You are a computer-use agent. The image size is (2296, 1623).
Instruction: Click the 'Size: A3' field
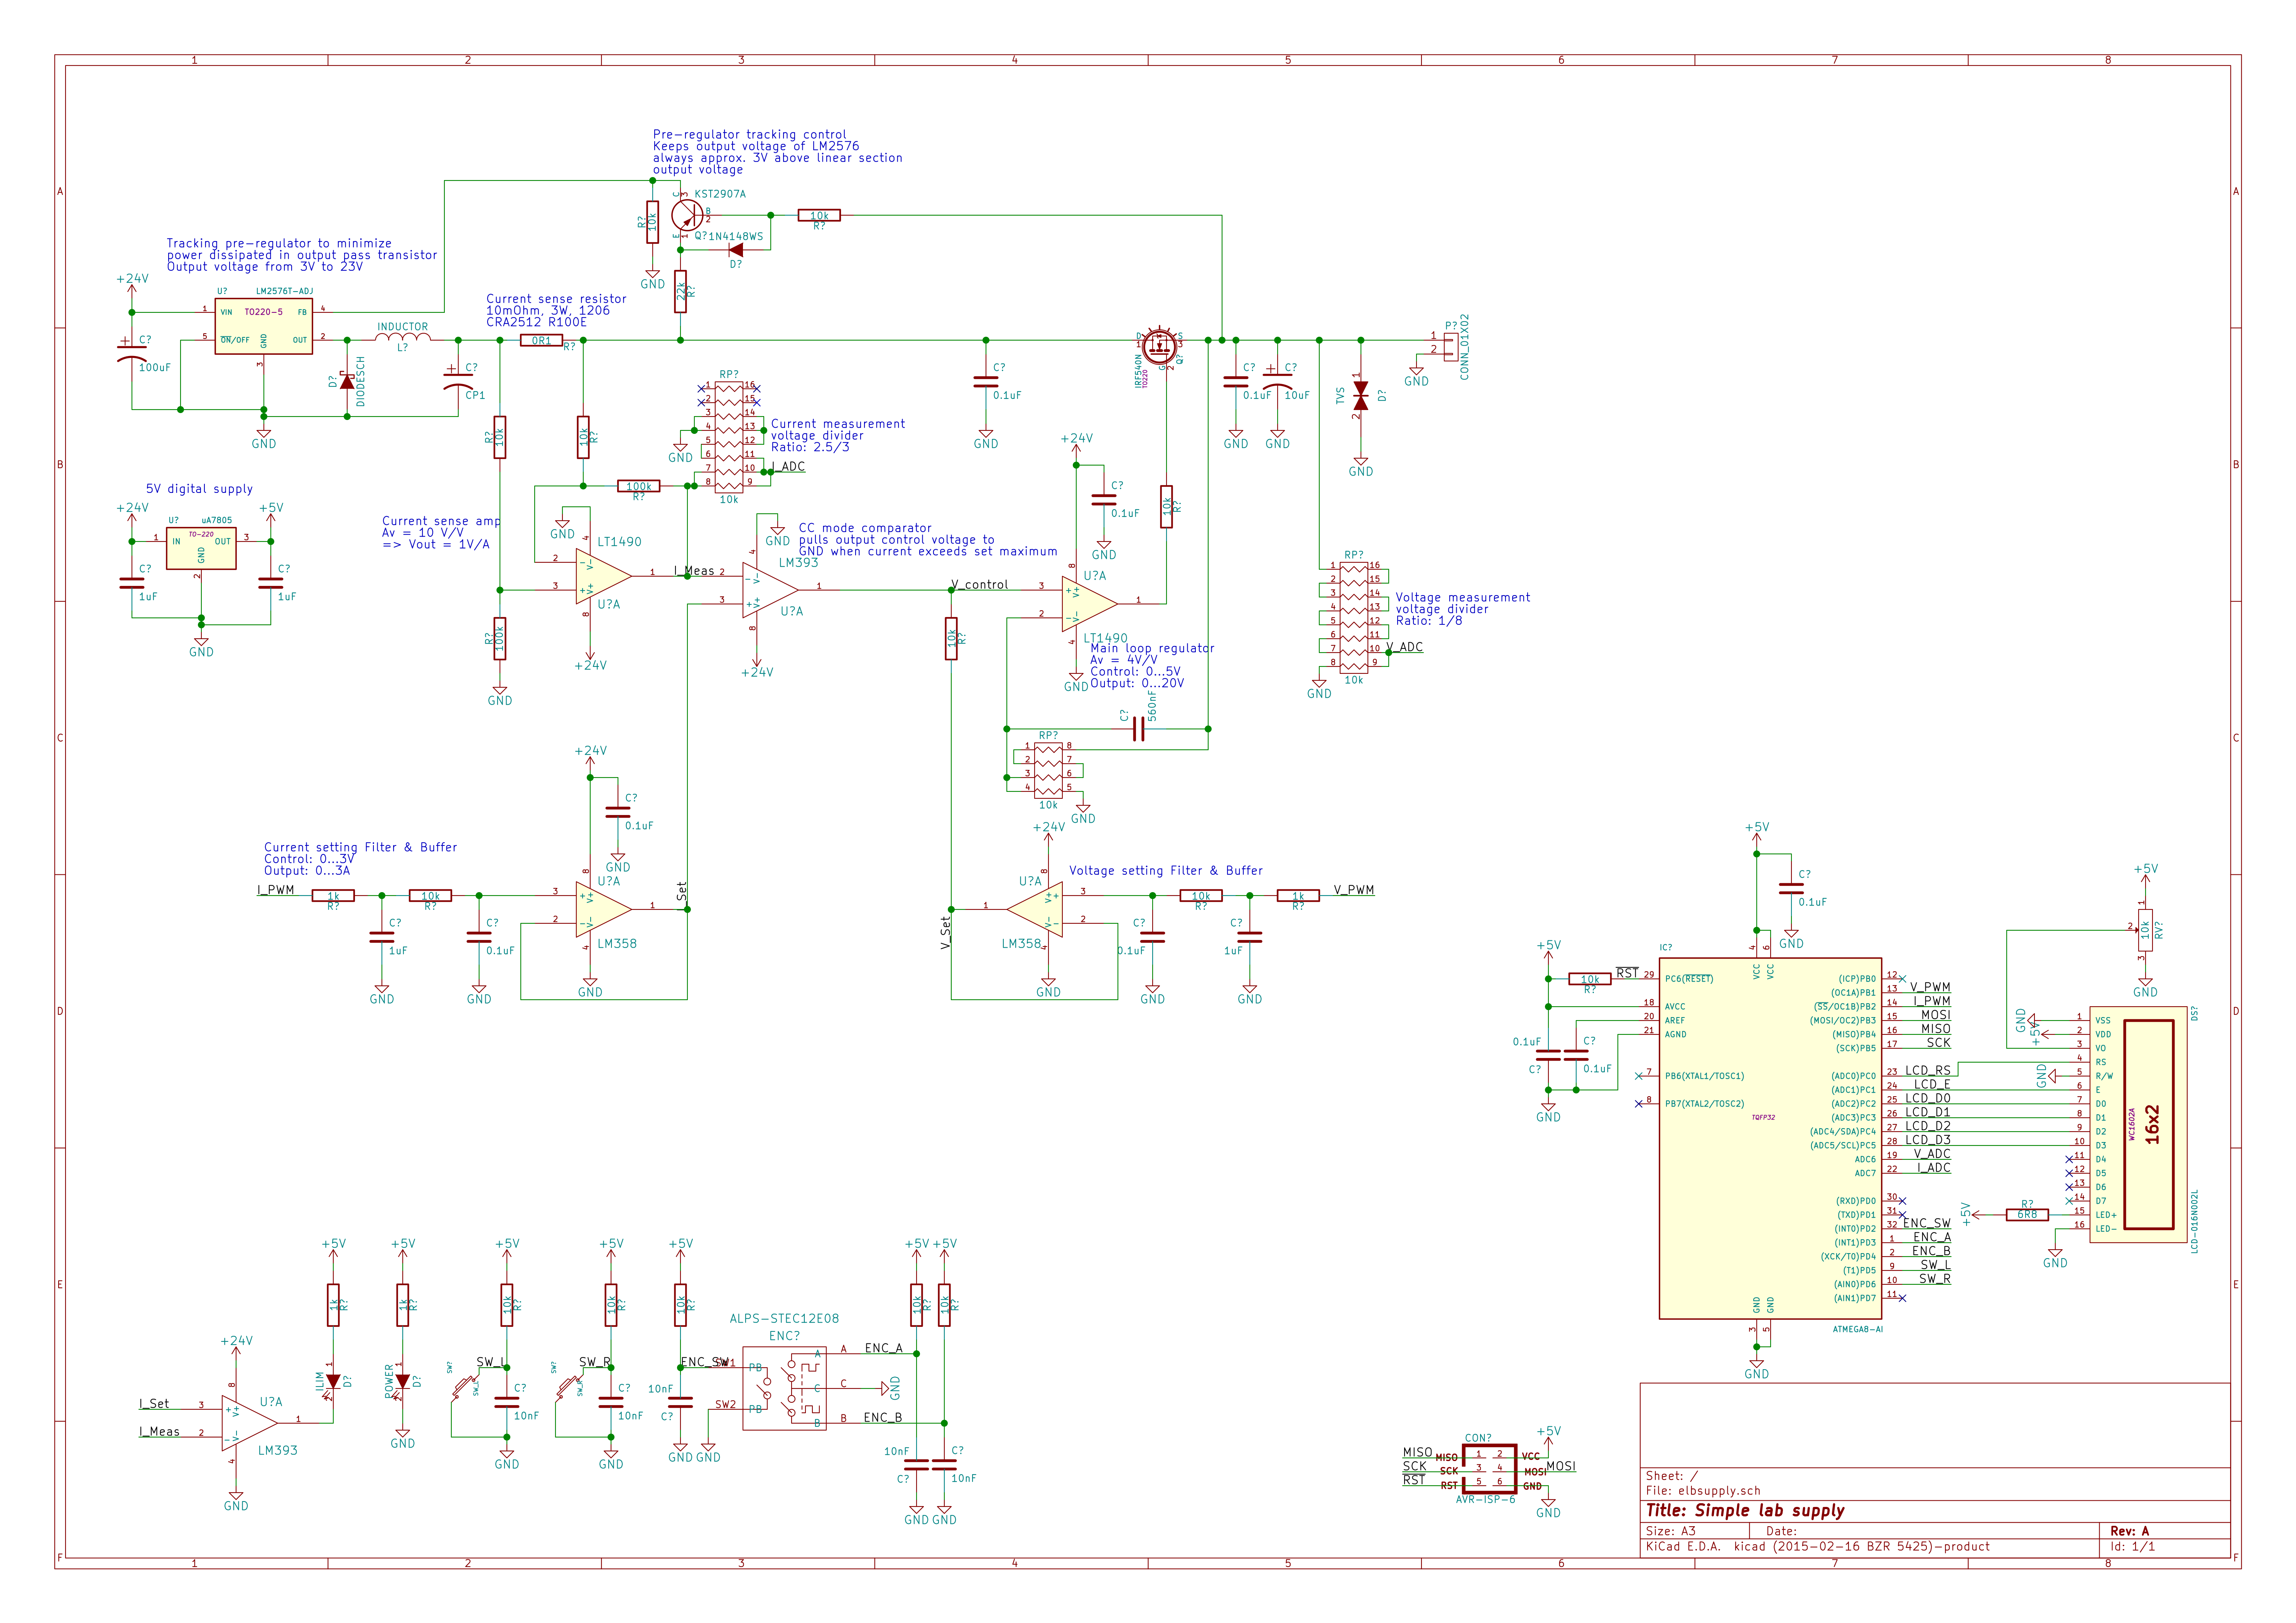point(1671,1531)
